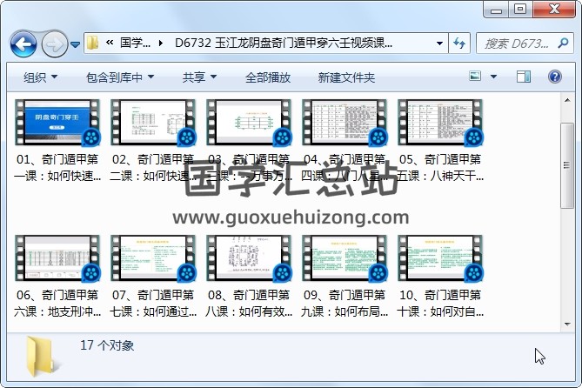
Task: Click the refresh button beside address bar
Action: tap(460, 43)
